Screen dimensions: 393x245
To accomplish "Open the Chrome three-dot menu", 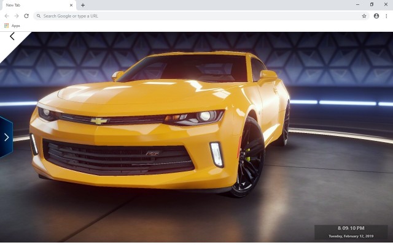I will point(386,16).
